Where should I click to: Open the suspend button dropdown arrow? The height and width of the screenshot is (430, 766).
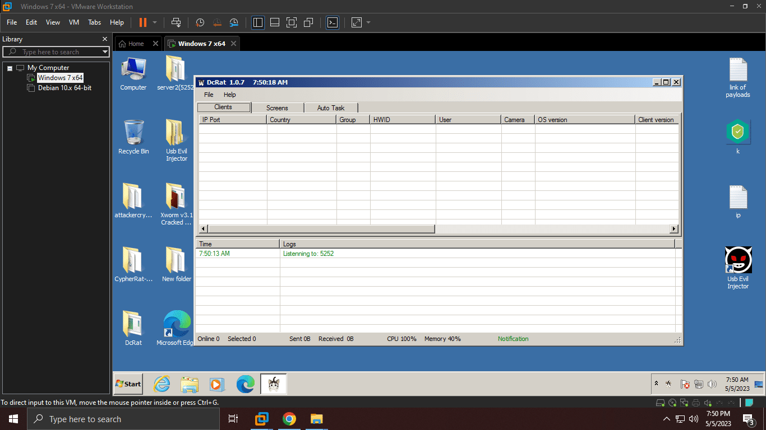[x=154, y=22]
